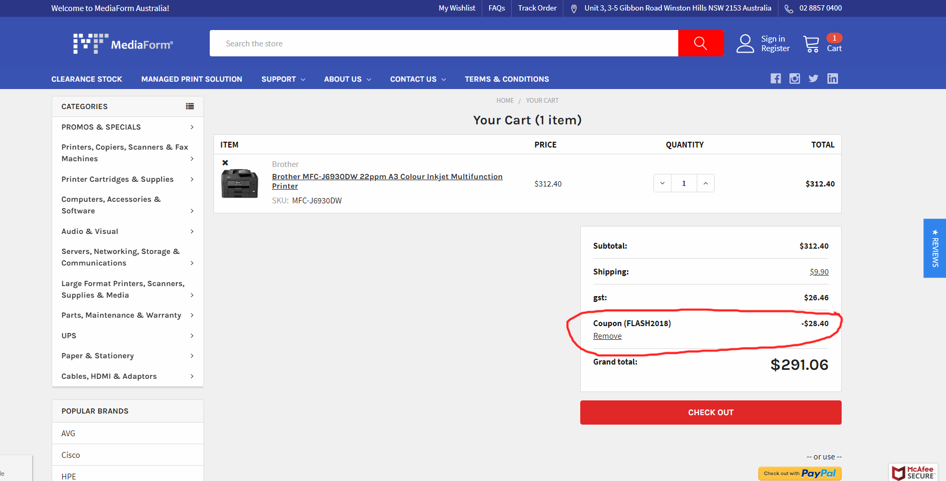This screenshot has width=946, height=481.
Task: Click the Search the store field
Action: pyautogui.click(x=444, y=43)
